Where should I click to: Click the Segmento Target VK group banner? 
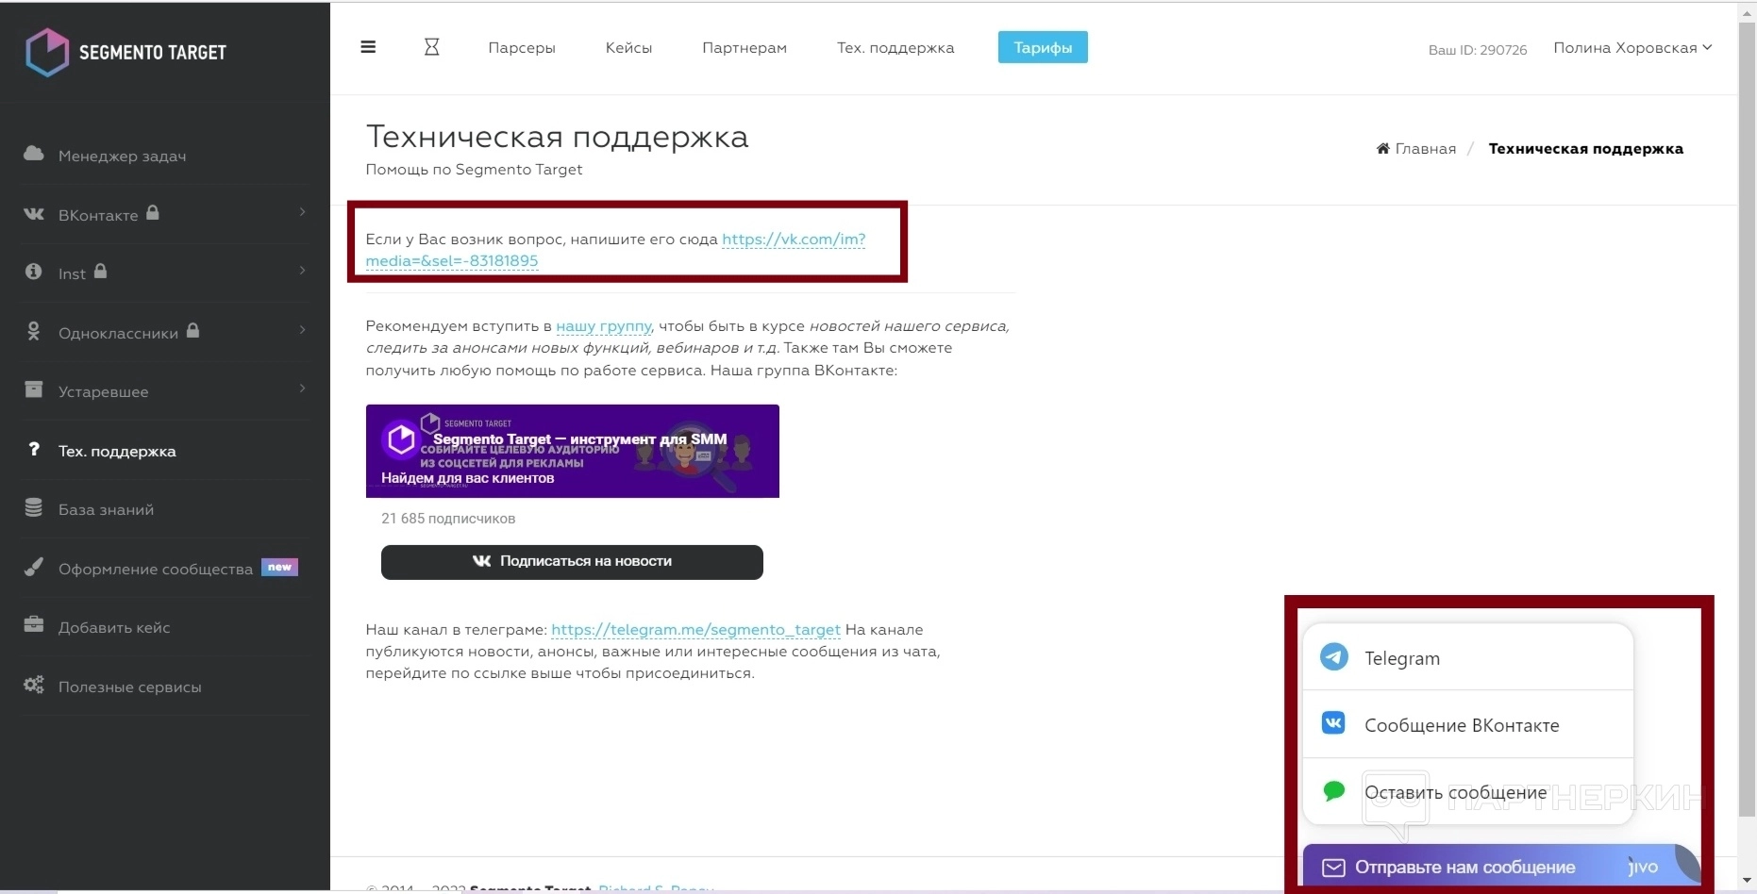(x=573, y=451)
